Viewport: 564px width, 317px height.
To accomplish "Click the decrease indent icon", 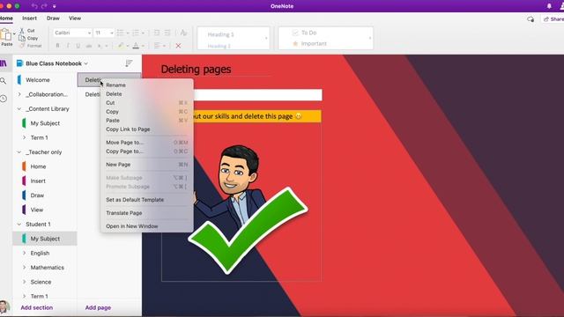I will (x=157, y=33).
